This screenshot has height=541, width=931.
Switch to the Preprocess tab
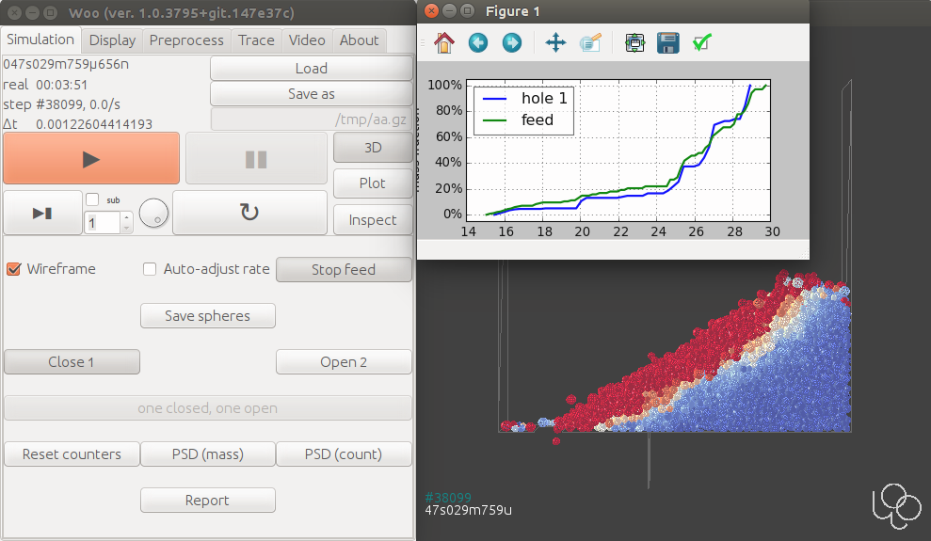(x=186, y=40)
